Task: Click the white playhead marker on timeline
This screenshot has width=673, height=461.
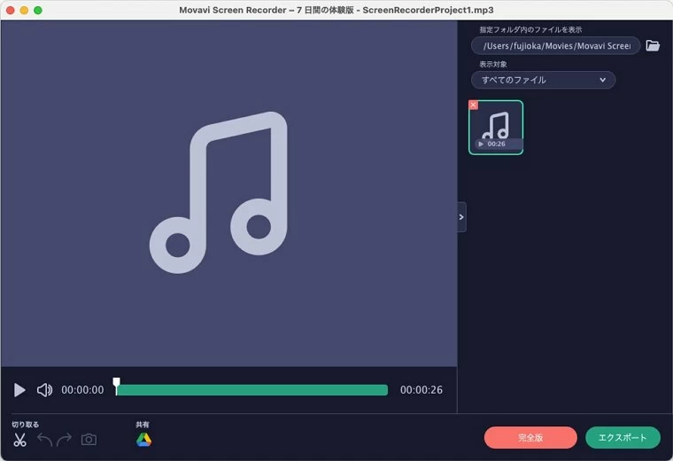Action: (116, 385)
